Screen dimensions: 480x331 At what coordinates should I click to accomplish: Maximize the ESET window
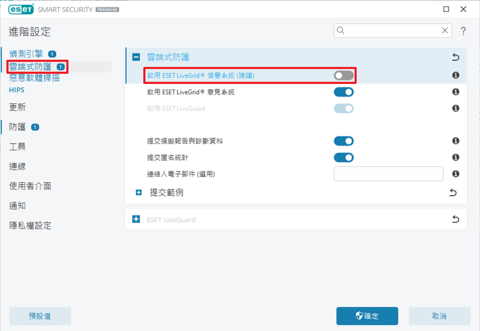[446, 9]
